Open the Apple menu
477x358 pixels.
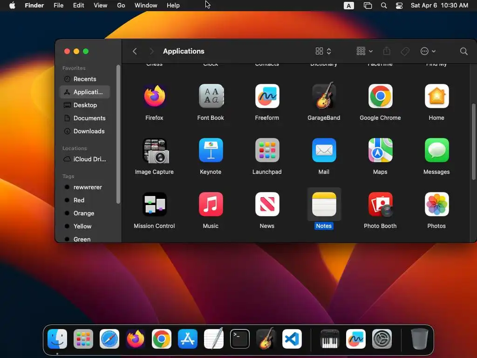(x=12, y=6)
